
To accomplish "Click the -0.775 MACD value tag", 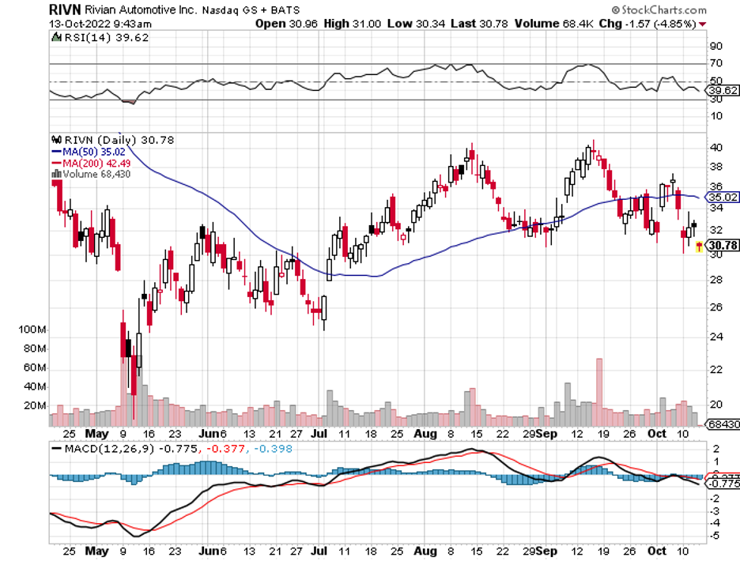I will [x=722, y=483].
